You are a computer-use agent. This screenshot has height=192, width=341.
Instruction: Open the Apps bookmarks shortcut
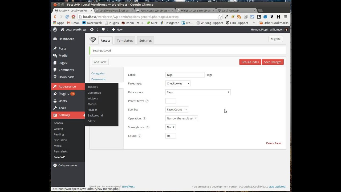coord(58,23)
